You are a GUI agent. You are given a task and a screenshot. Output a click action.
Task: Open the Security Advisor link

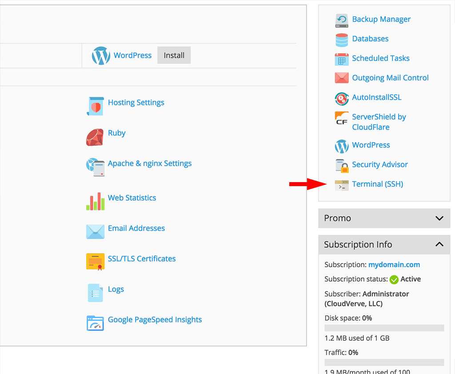pyautogui.click(x=380, y=164)
